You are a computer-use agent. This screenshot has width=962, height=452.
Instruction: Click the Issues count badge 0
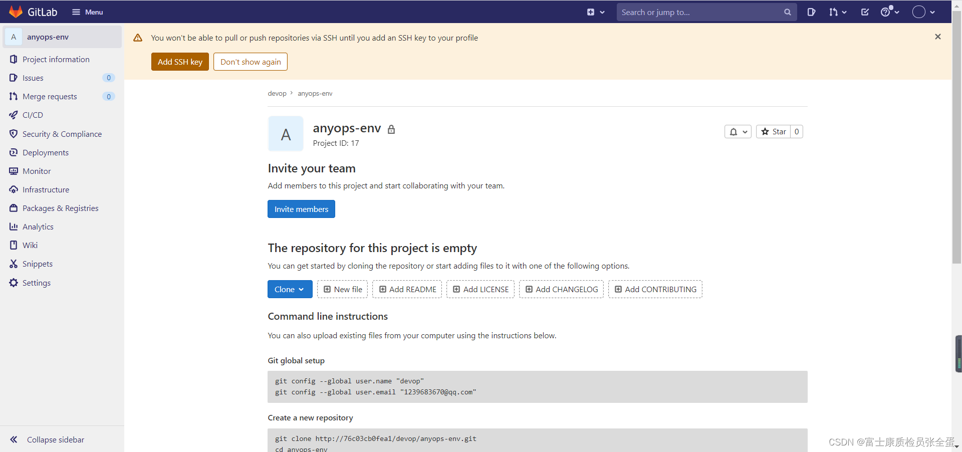click(x=109, y=78)
